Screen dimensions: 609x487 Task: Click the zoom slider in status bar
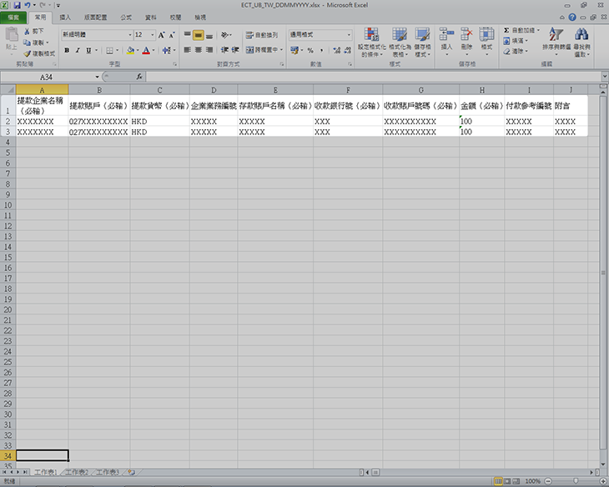[572, 481]
